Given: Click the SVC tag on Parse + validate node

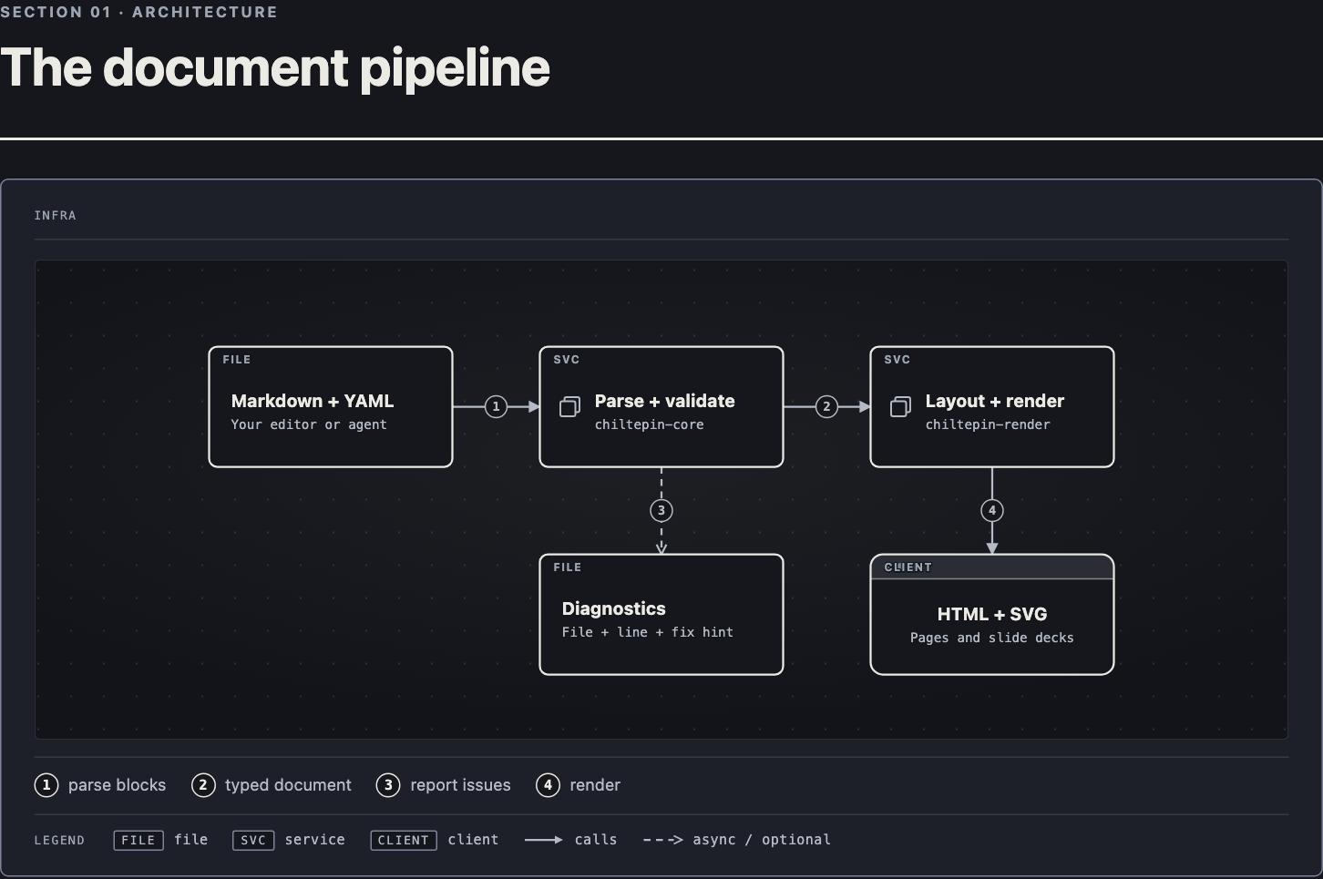Looking at the screenshot, I should click(567, 360).
